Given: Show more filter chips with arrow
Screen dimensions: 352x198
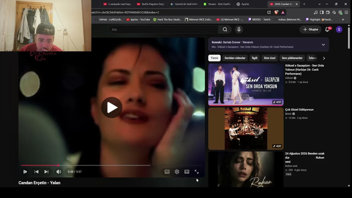Looking at the screenshot, I should click(x=324, y=58).
